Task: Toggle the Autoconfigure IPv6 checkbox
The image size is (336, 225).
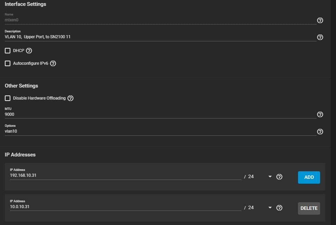Action: 8,63
